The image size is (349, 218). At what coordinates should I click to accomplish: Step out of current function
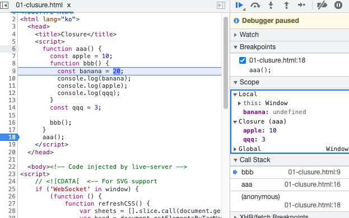[286, 5]
